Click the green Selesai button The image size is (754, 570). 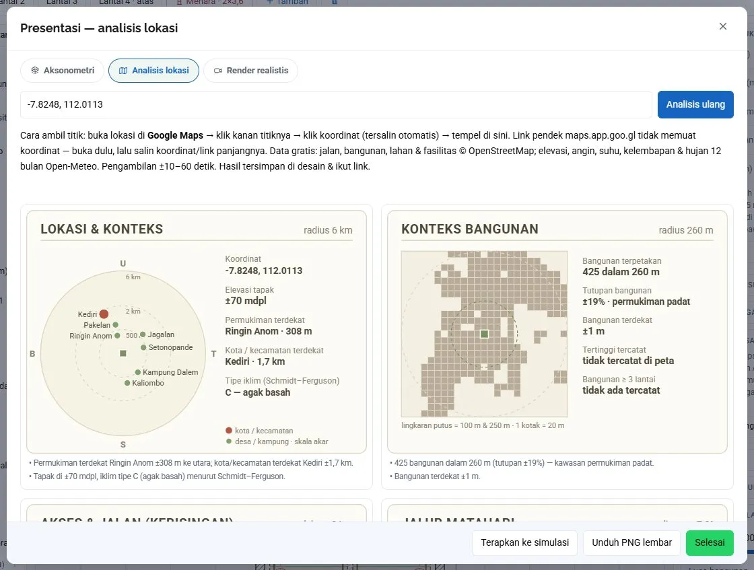point(710,542)
